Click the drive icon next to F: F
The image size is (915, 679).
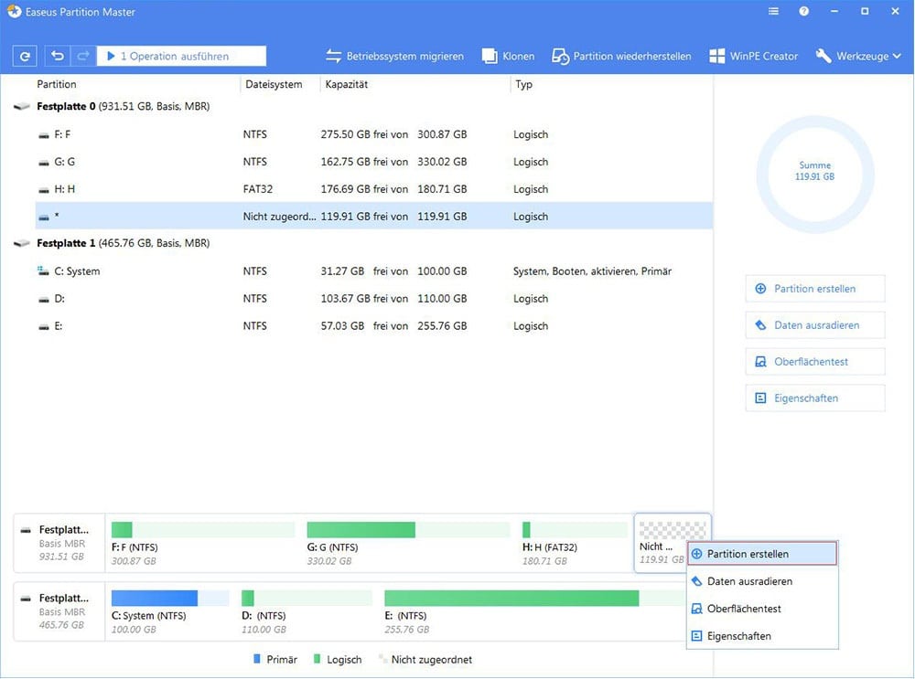pos(44,136)
